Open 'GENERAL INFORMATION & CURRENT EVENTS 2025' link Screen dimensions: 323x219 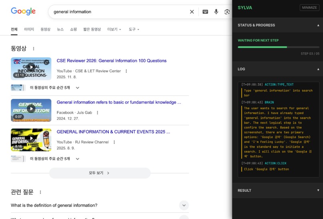coord(113,132)
